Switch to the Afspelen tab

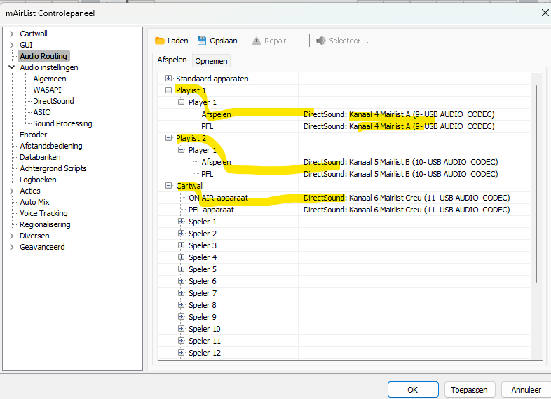pos(172,60)
